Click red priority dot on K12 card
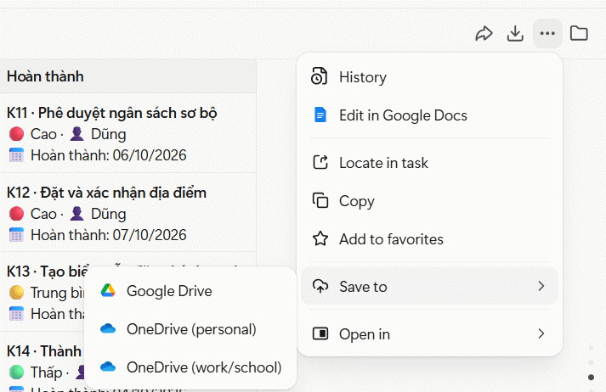606x392 pixels. pyautogui.click(x=16, y=214)
